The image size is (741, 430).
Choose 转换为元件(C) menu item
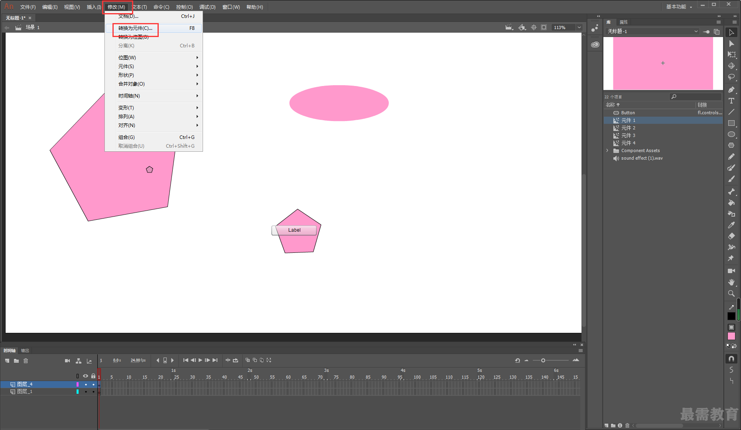[x=154, y=28]
